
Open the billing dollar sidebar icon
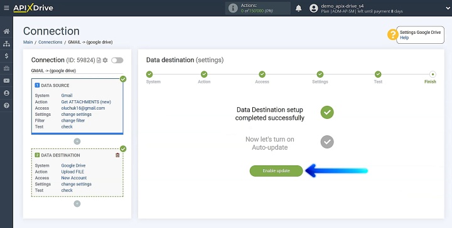[6, 56]
